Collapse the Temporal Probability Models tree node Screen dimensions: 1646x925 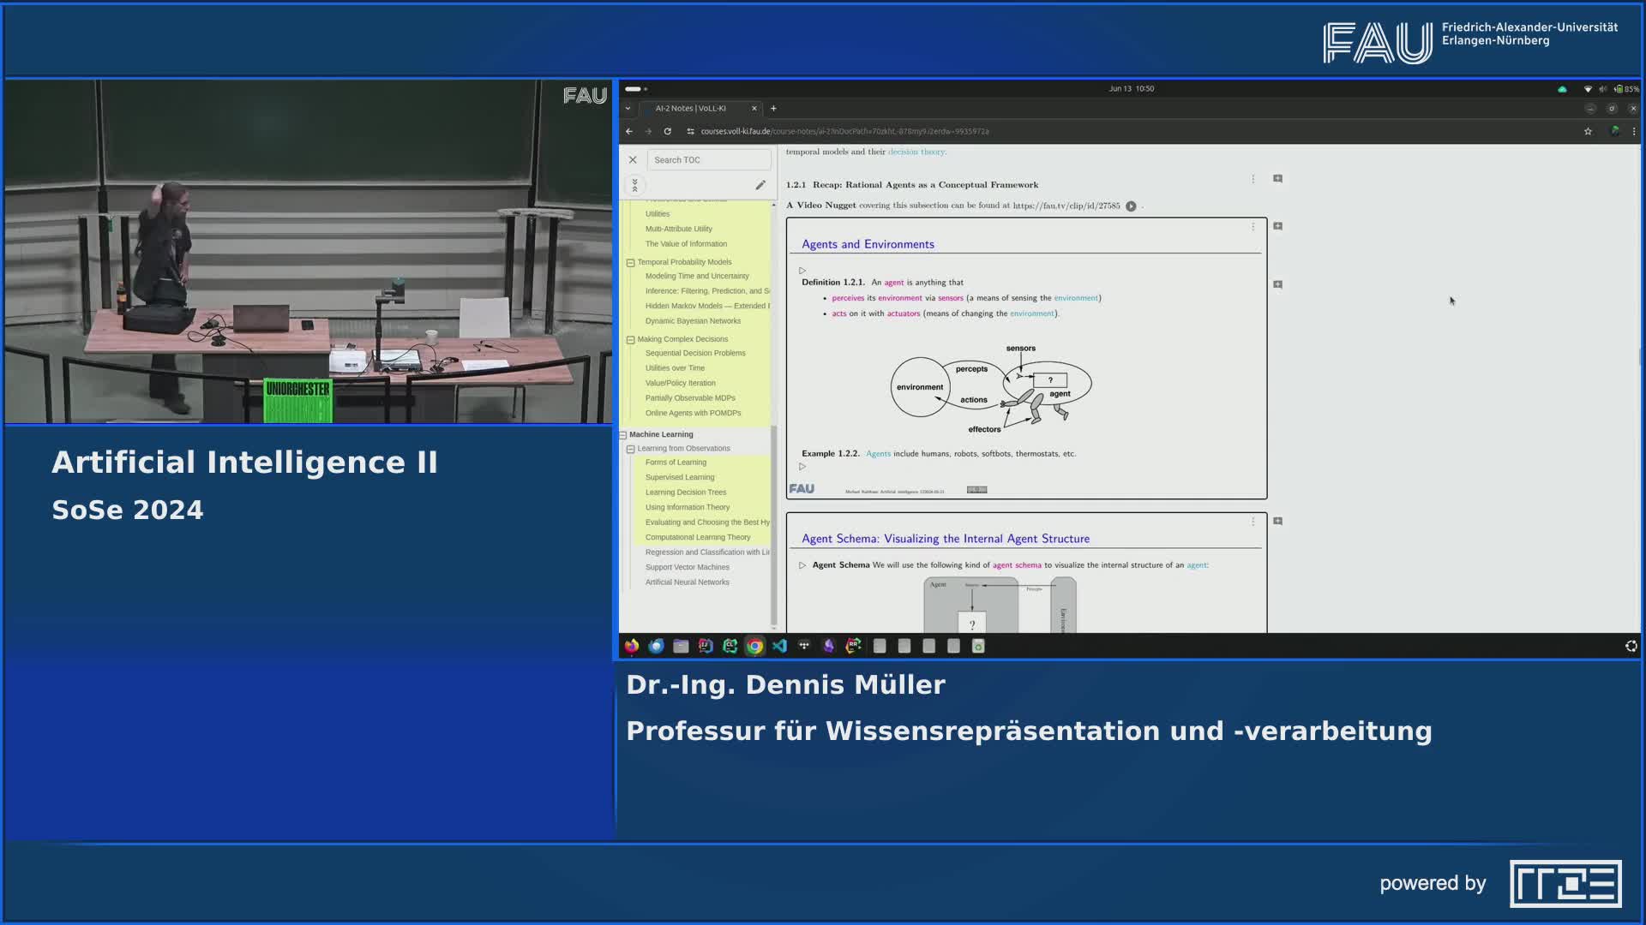point(631,263)
